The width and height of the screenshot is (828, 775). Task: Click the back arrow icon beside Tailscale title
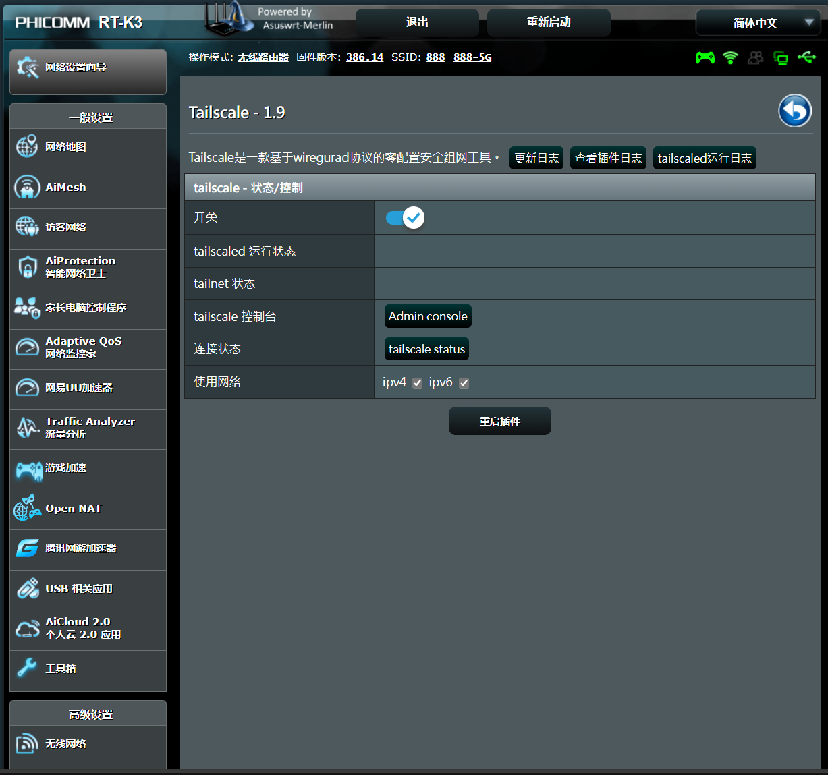coord(795,111)
